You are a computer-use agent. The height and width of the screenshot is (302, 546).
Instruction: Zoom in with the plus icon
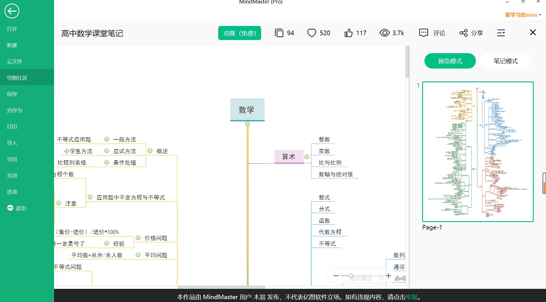click(x=388, y=276)
